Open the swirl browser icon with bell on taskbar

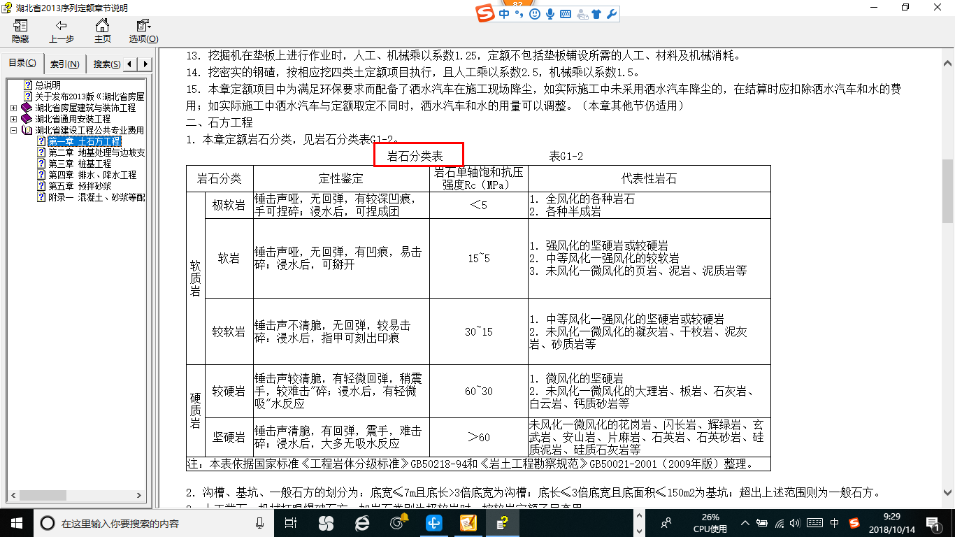pos(398,522)
